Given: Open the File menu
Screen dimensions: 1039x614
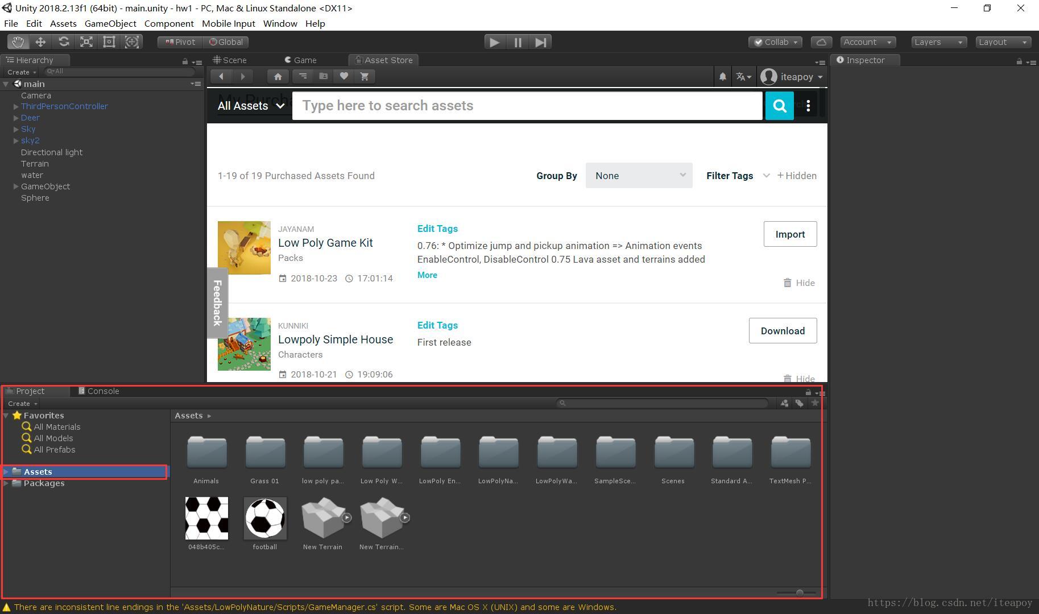Looking at the screenshot, I should (x=11, y=23).
